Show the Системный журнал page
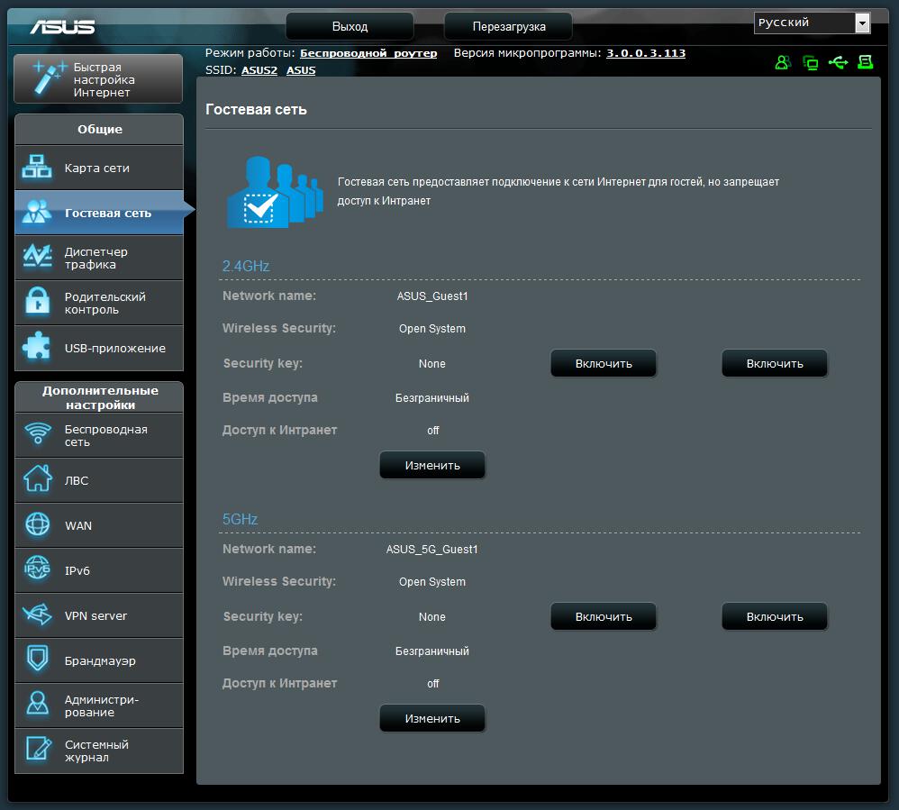 point(98,751)
